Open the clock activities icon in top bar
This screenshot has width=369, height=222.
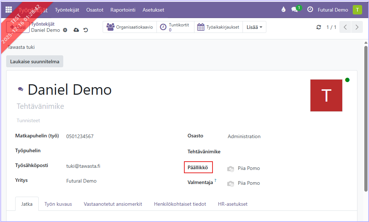tap(310, 10)
